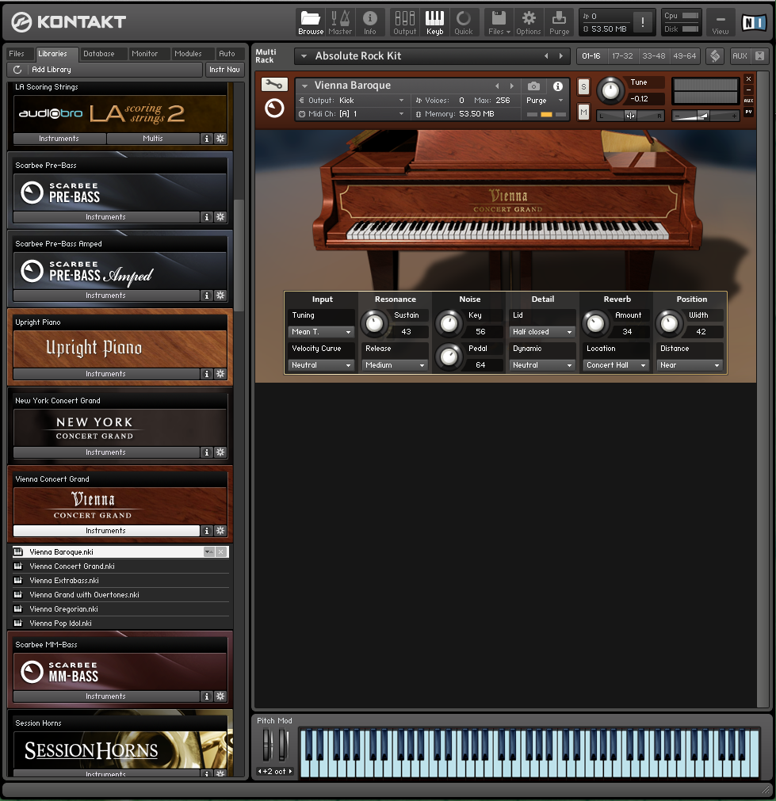
Task: Open the View size menu
Action: 721,22
